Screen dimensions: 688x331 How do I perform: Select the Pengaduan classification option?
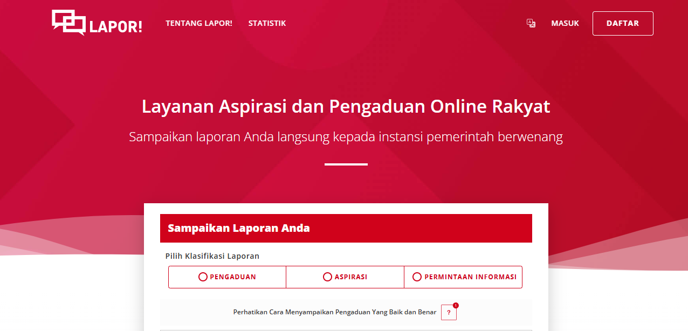click(x=227, y=277)
